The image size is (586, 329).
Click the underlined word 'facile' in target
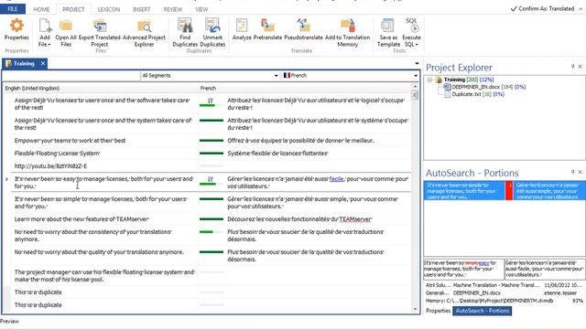pos(336,179)
